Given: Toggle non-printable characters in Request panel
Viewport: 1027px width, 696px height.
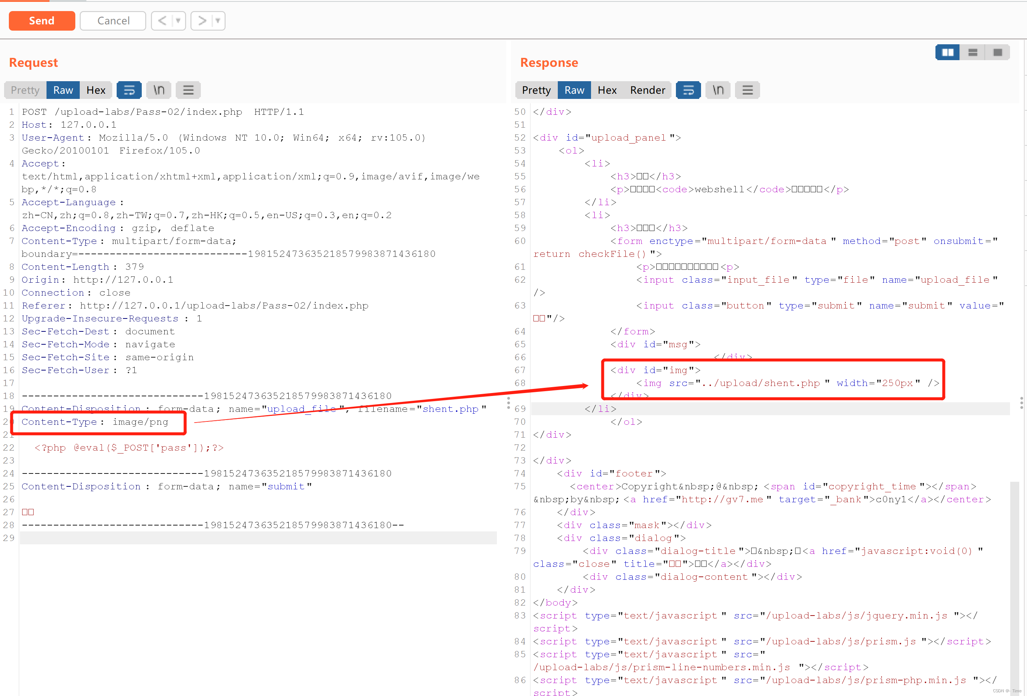Looking at the screenshot, I should coord(159,90).
